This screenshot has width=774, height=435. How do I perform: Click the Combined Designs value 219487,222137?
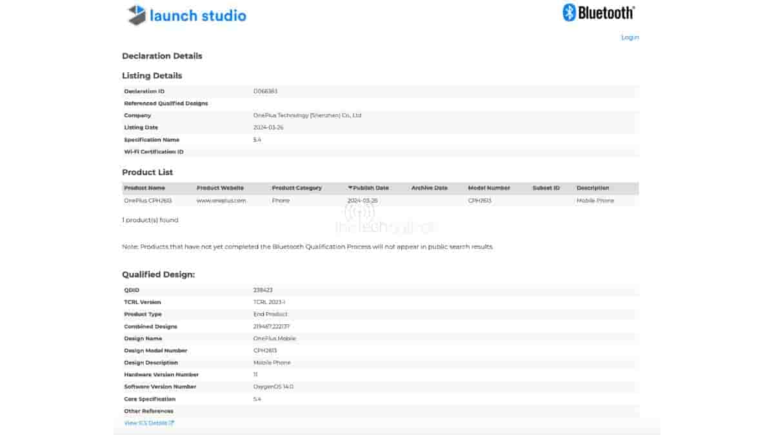[x=272, y=326]
